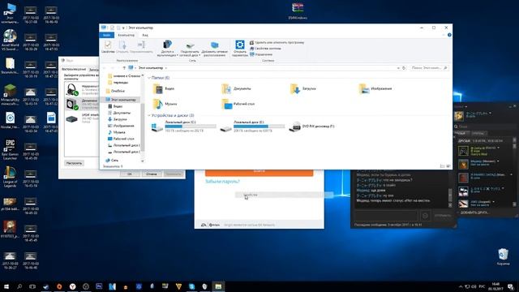
Task: Select Local Disk (C:) drive icon
Action: [157, 127]
